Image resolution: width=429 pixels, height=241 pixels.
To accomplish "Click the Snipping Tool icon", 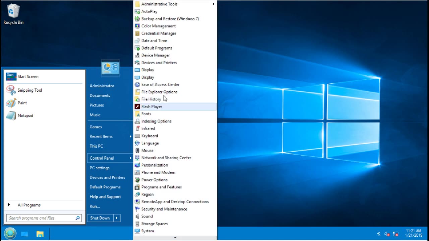I will [x=11, y=90].
